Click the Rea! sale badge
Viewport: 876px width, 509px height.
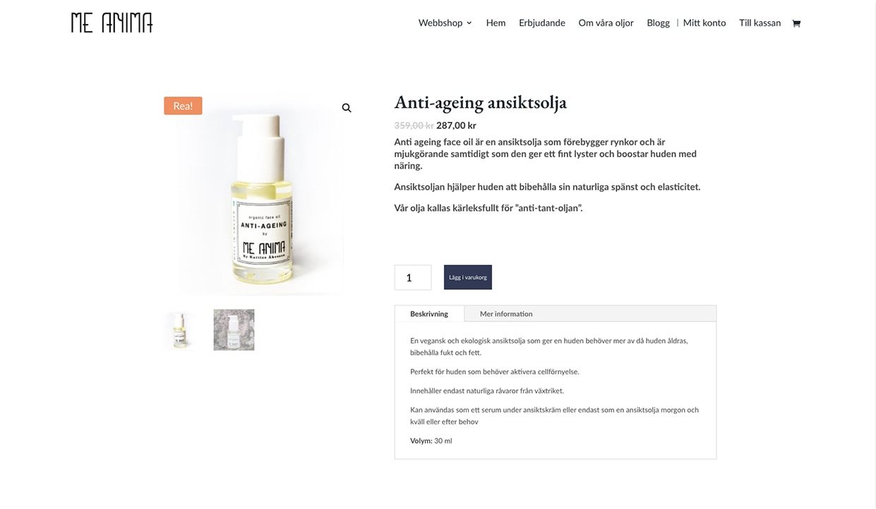183,106
